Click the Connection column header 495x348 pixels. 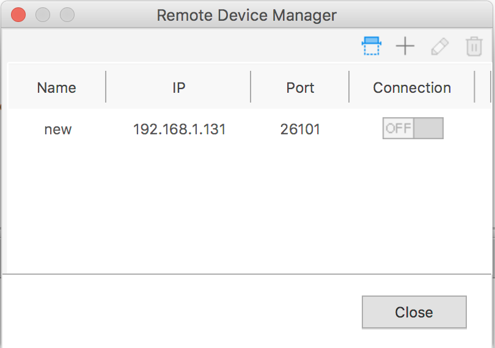tap(412, 87)
